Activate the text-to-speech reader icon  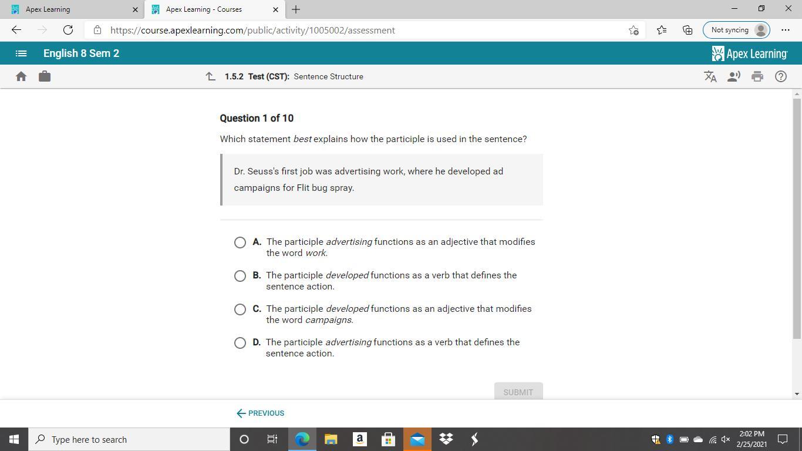tap(734, 76)
